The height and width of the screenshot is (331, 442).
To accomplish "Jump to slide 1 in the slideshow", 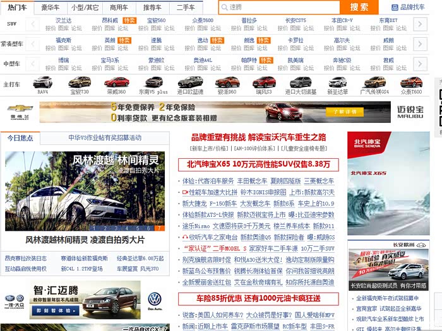I will coord(94,228).
